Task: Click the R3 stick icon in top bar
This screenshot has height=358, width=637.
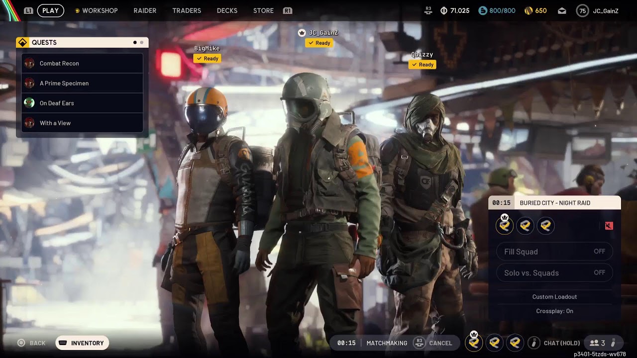Action: [x=429, y=10]
